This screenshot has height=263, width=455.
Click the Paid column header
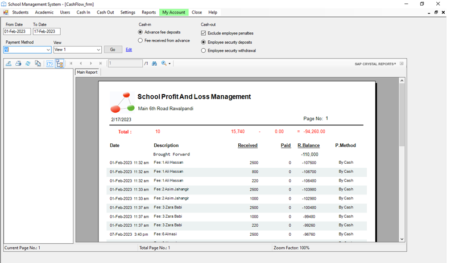(286, 145)
